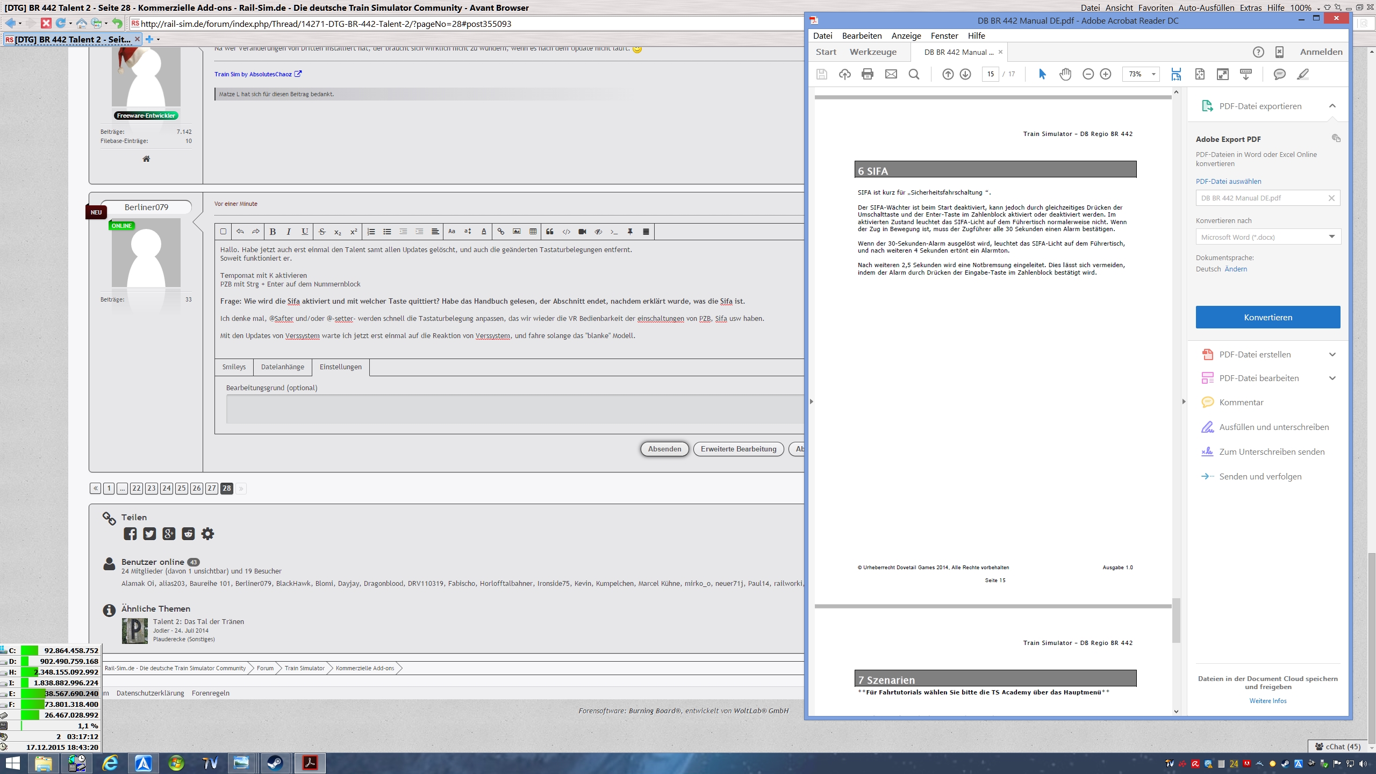This screenshot has width=1376, height=774.
Task: Insert link icon in forum editor
Action: click(x=500, y=232)
